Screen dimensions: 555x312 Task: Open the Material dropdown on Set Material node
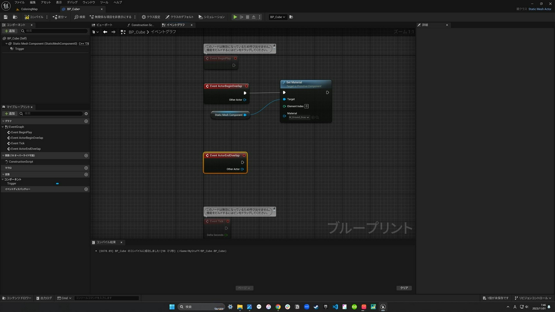299,117
